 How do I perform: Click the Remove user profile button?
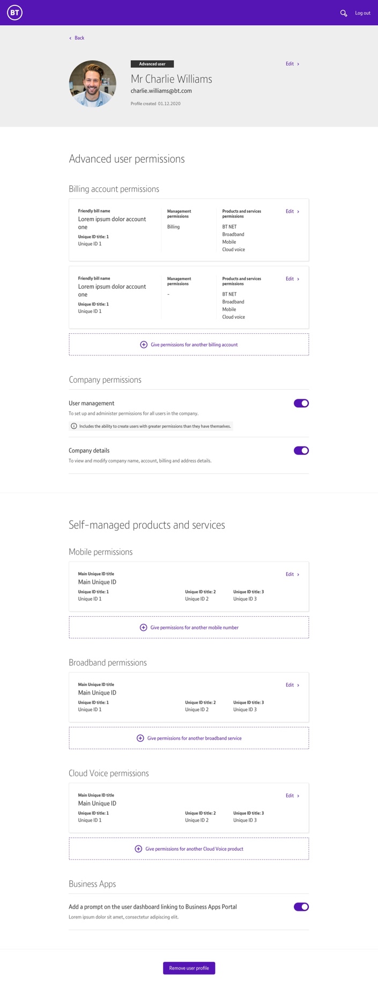point(189,968)
